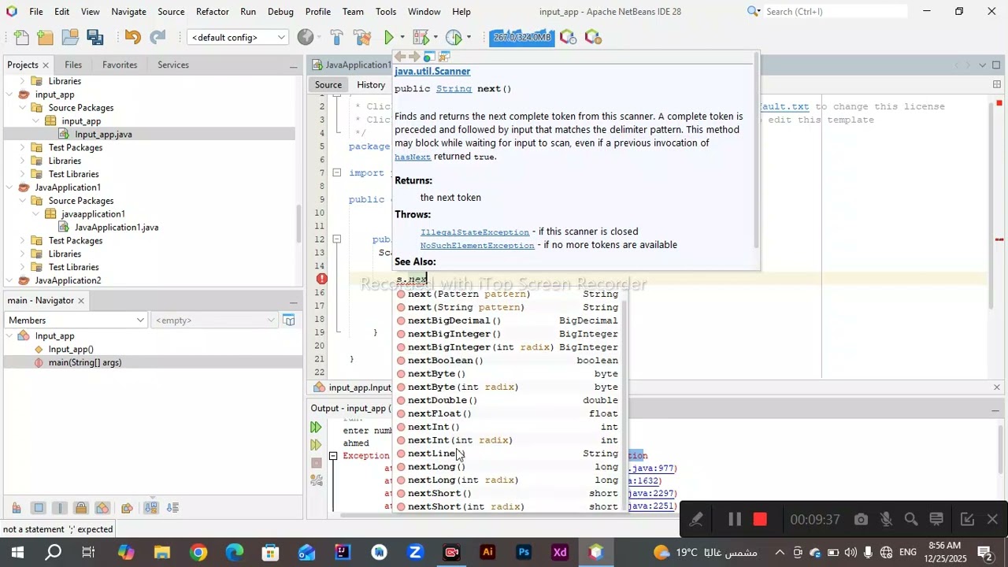Toggle Show Fields filter in Navigator

(x=38, y=508)
